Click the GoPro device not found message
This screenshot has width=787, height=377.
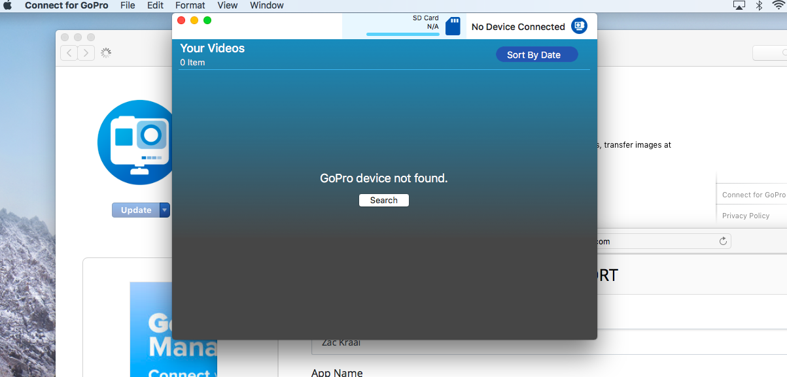pyautogui.click(x=384, y=178)
